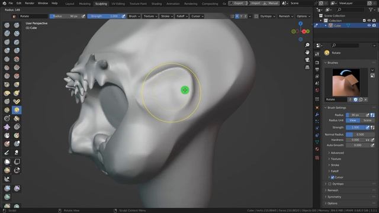Viewport: 379px width, 213px height.
Task: Select the Pose brush tool
Action: click(17, 101)
